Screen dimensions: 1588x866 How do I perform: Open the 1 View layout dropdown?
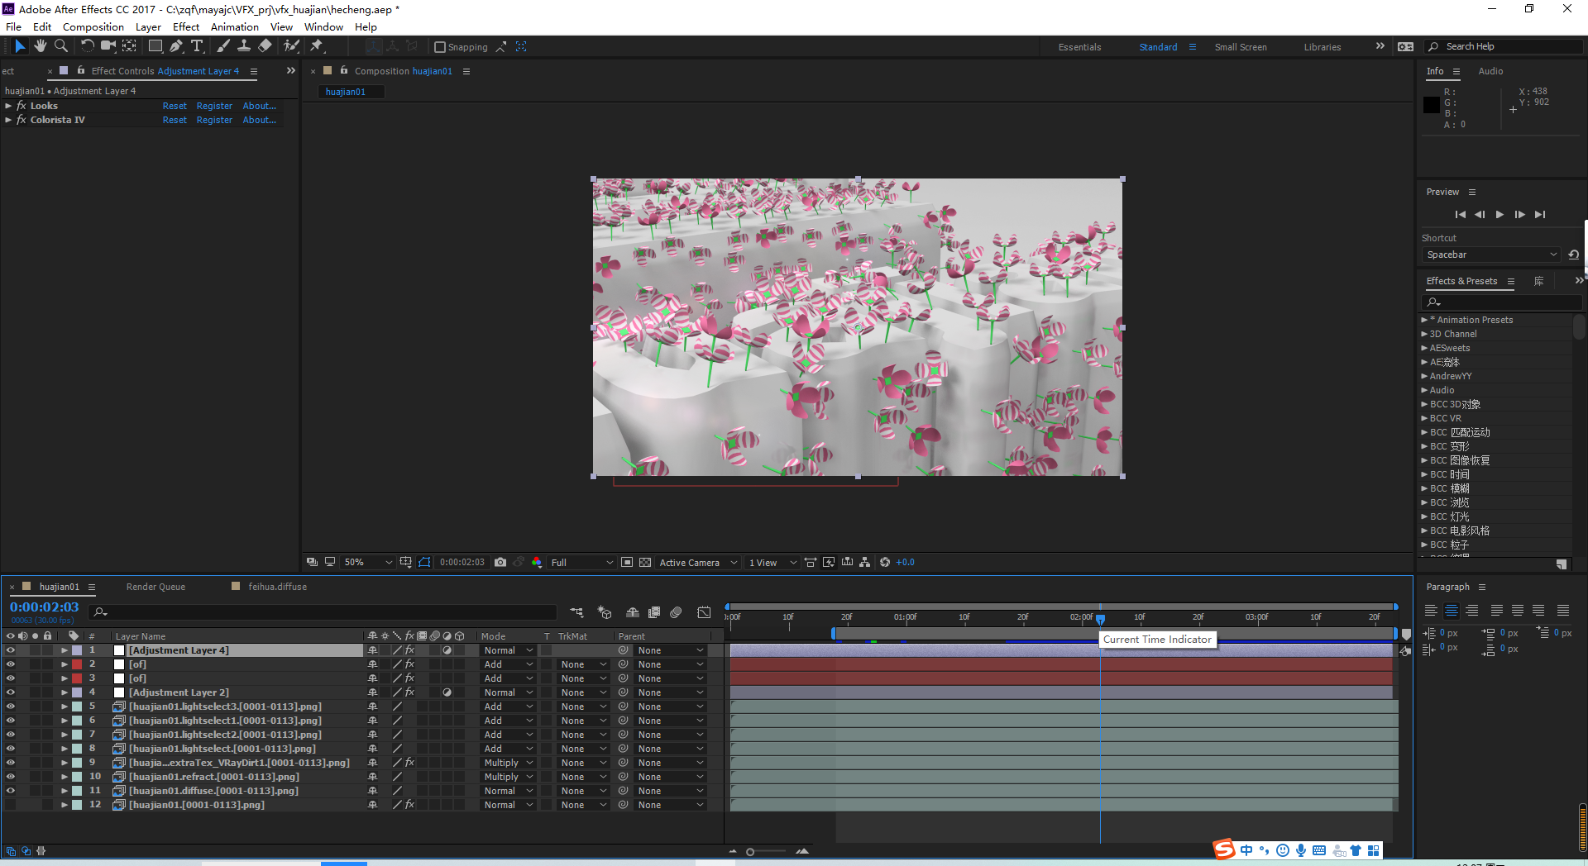point(772,562)
